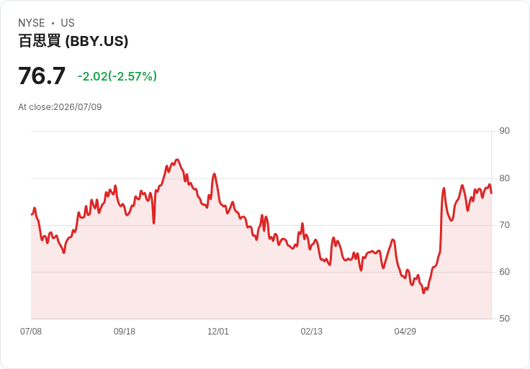This screenshot has height=369, width=530.
Task: Click the 70 y-axis price label
Action: pos(504,225)
